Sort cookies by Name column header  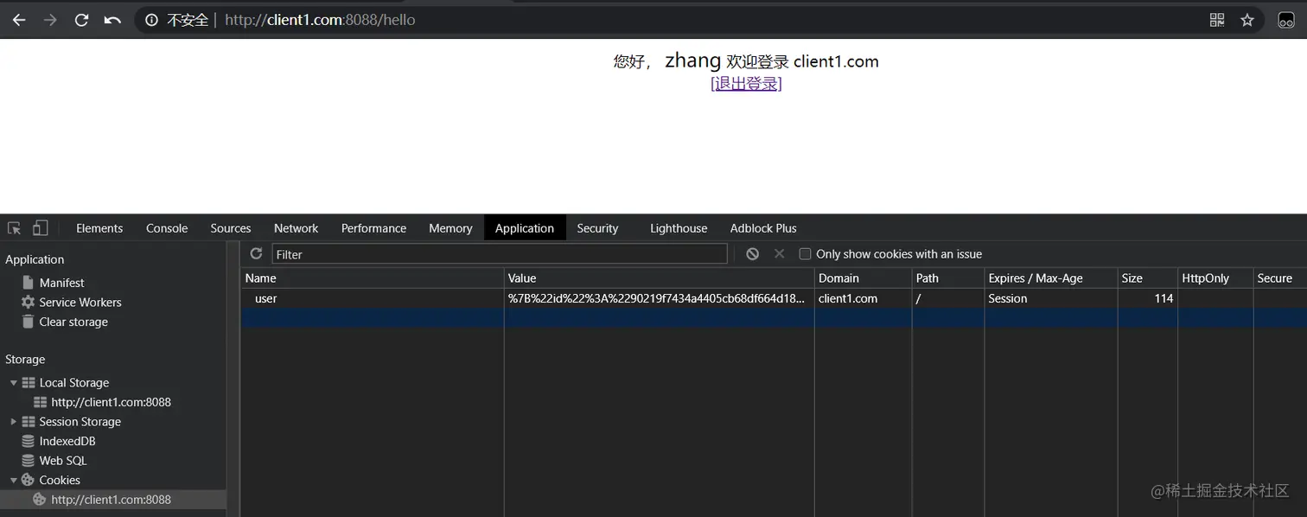372,278
